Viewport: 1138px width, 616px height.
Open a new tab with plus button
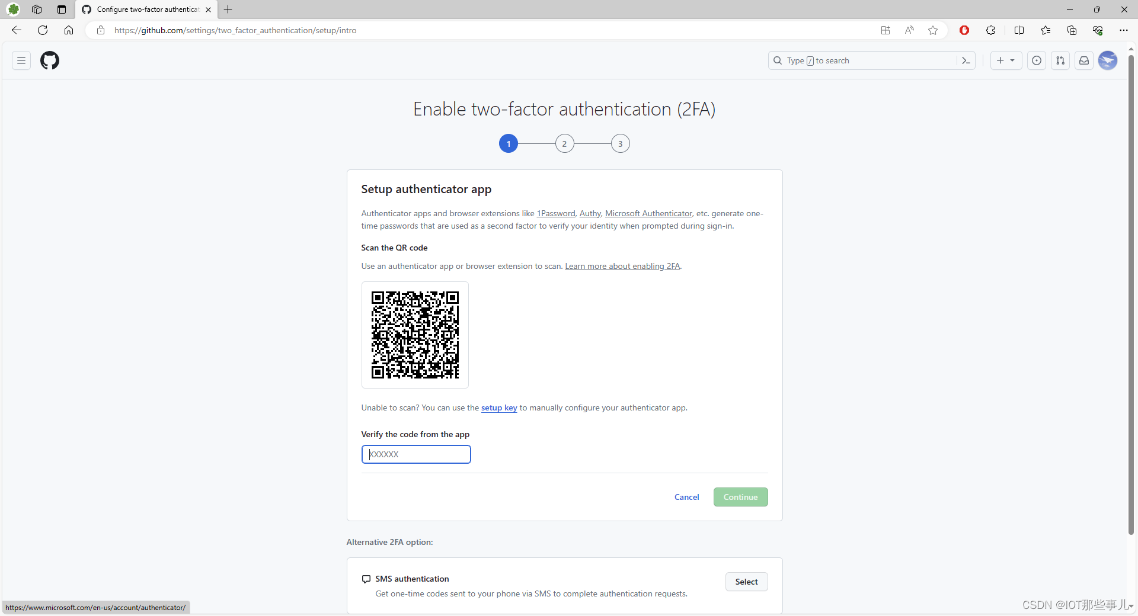(228, 9)
